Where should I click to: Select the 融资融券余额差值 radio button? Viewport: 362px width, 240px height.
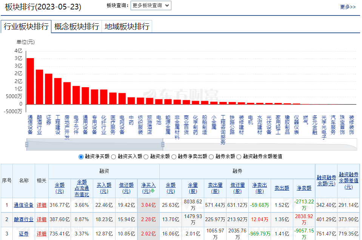click(x=239, y=157)
